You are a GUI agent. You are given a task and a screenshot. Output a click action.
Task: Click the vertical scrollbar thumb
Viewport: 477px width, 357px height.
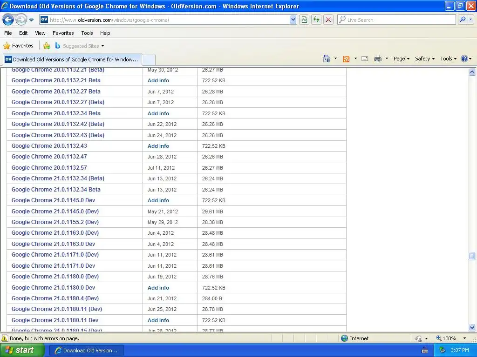[472, 256]
